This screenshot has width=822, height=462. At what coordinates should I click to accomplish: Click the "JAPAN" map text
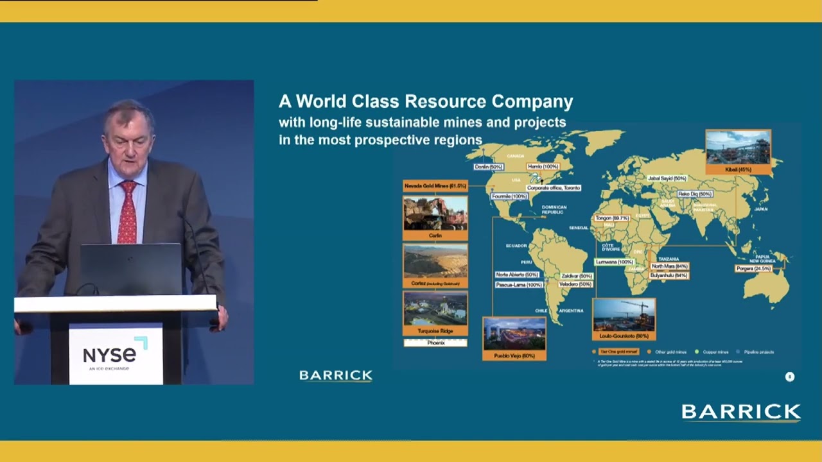tap(761, 209)
